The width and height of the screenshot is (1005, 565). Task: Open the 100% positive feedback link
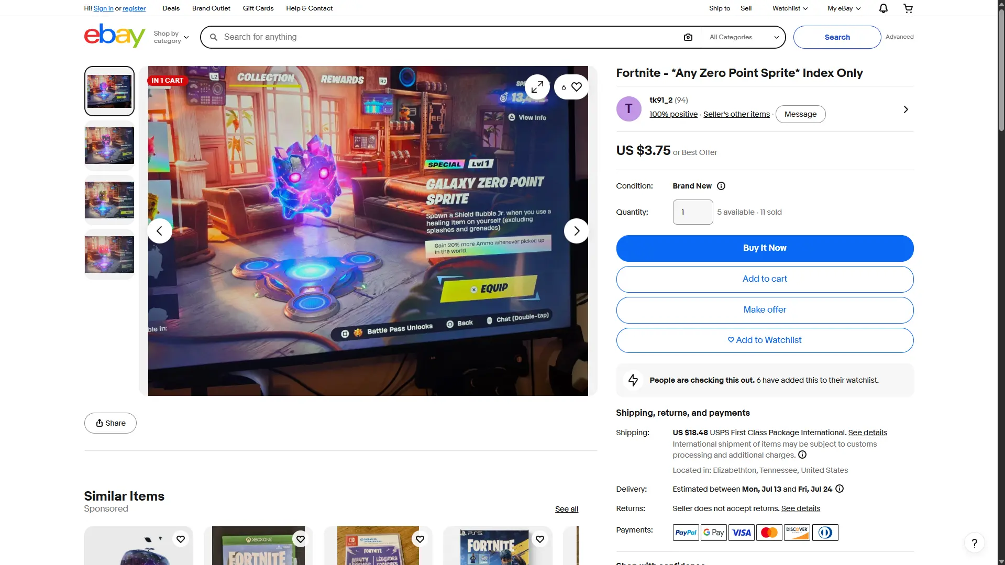(673, 114)
